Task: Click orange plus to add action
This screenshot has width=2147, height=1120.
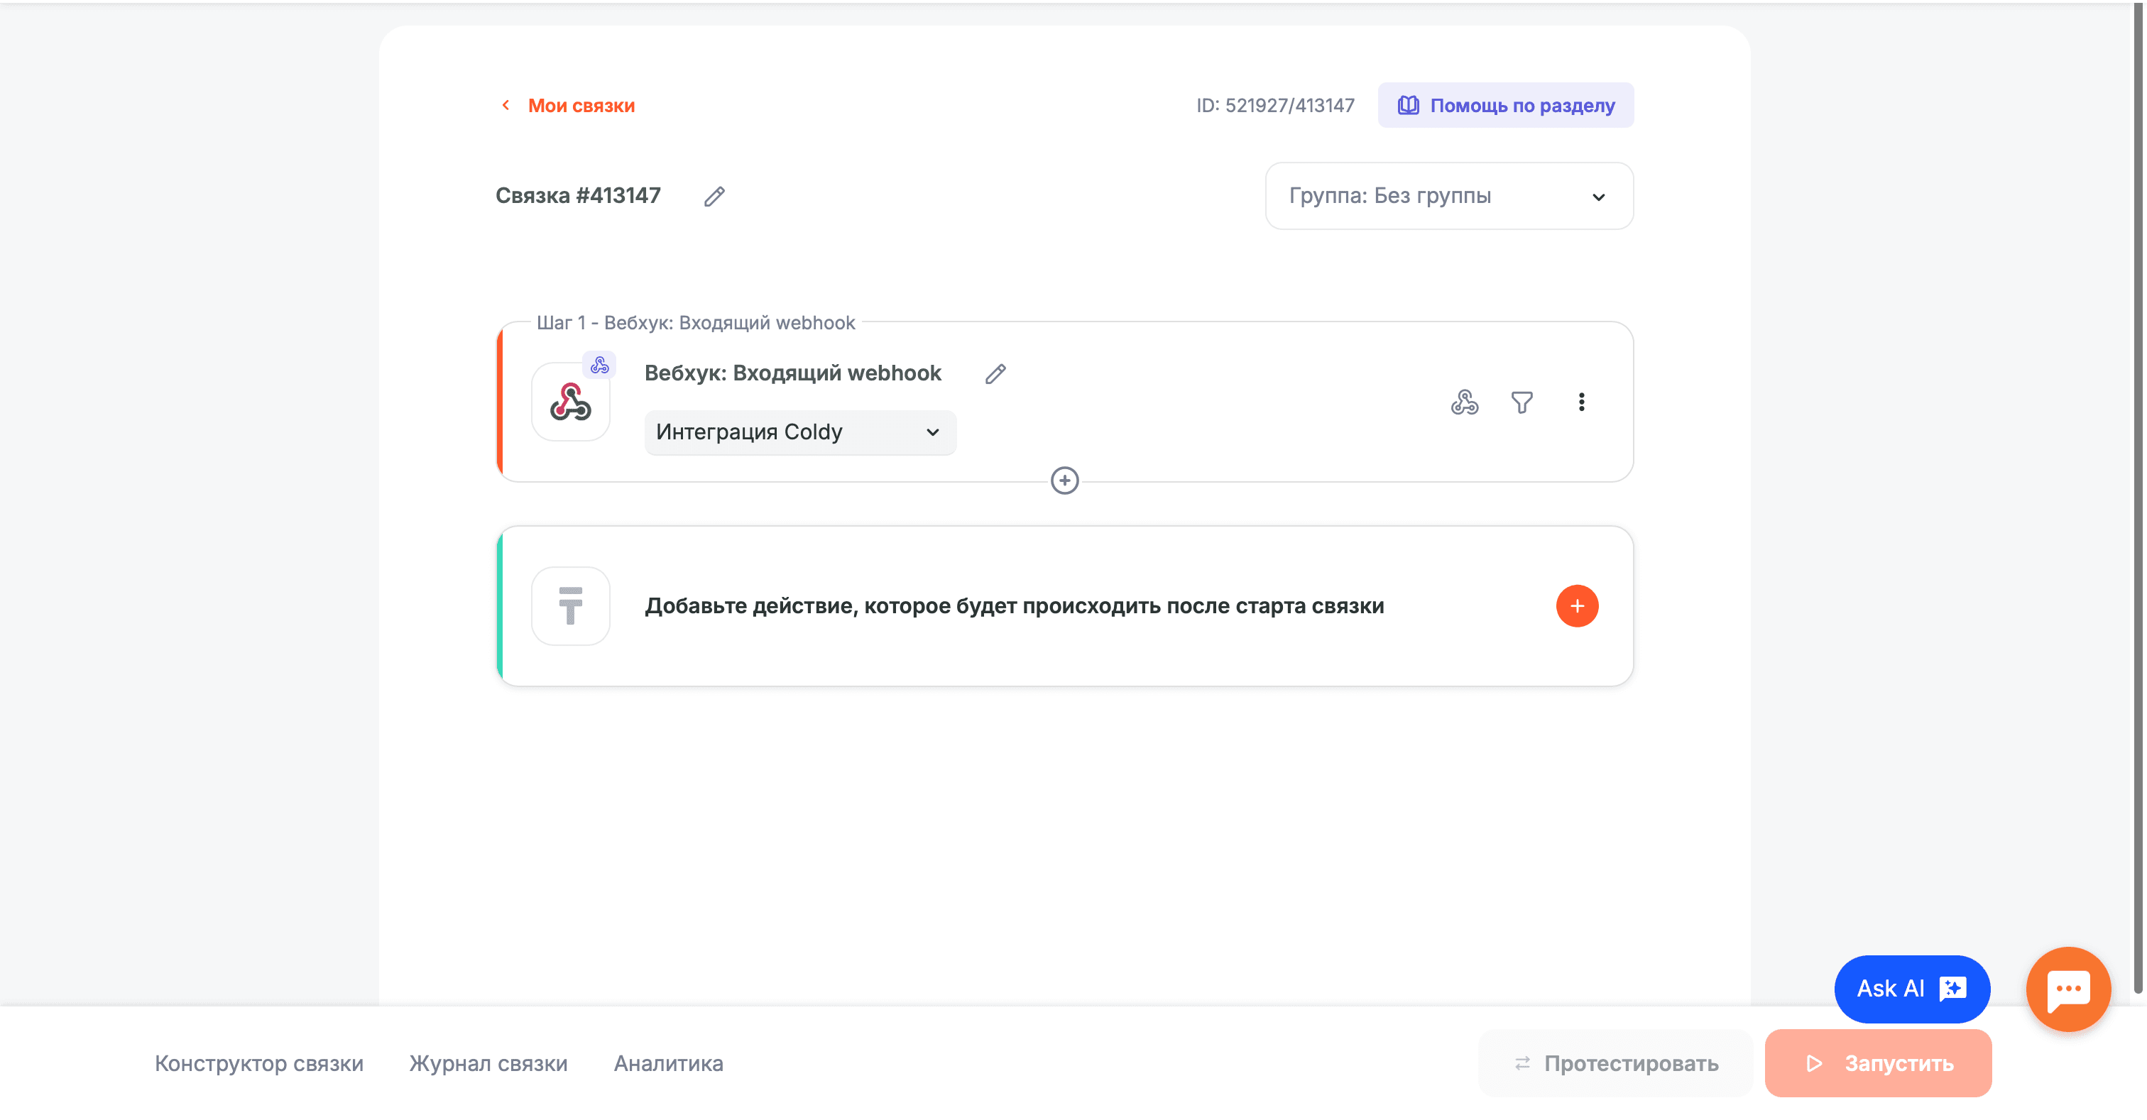Action: click(1576, 607)
